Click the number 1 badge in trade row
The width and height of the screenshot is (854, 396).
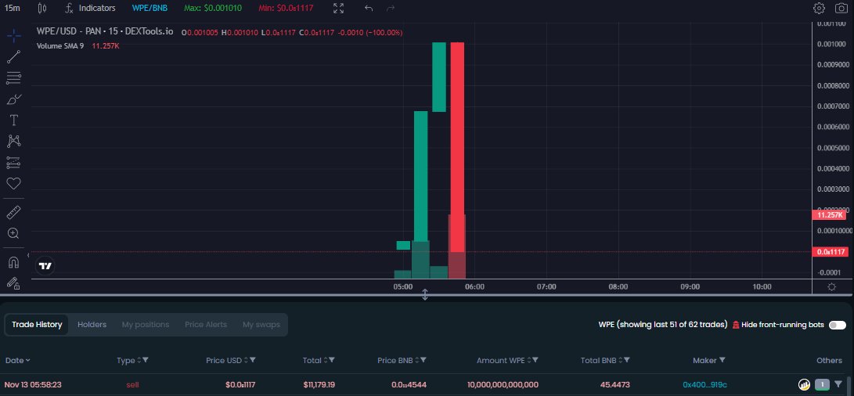pyautogui.click(x=822, y=384)
